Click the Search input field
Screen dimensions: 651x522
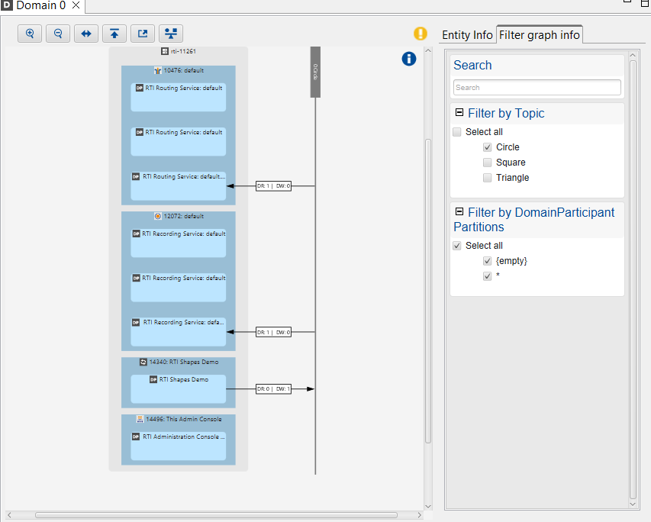537,87
